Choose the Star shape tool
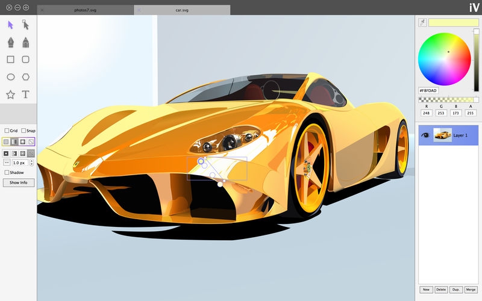 tap(10, 95)
